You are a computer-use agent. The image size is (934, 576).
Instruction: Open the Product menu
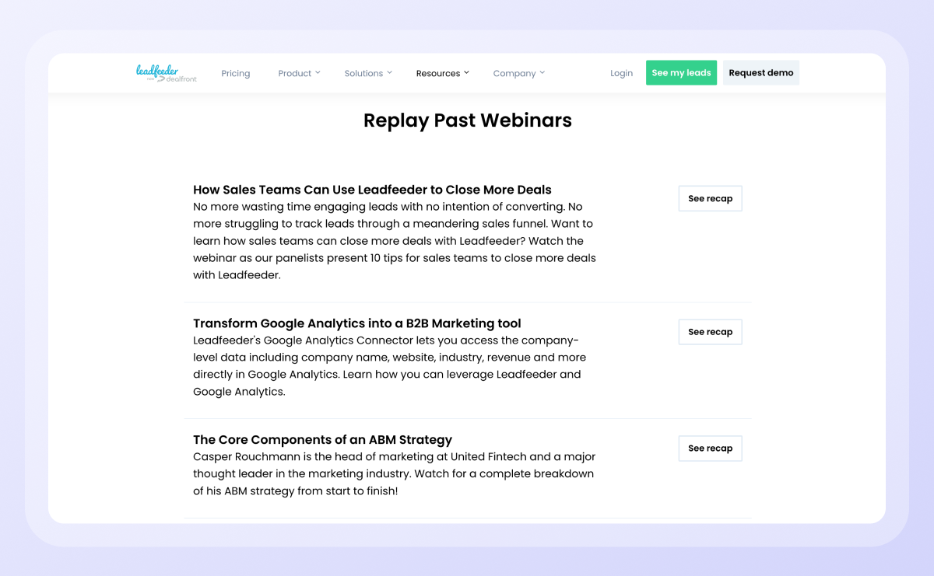[295, 73]
